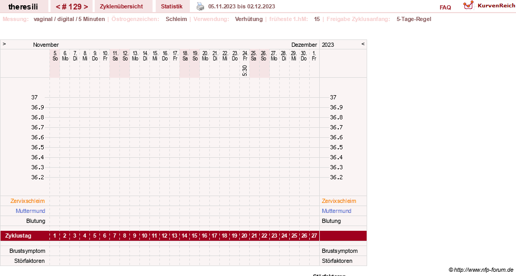
Task: Select left Störfaktoren row label
Action: coord(29,261)
